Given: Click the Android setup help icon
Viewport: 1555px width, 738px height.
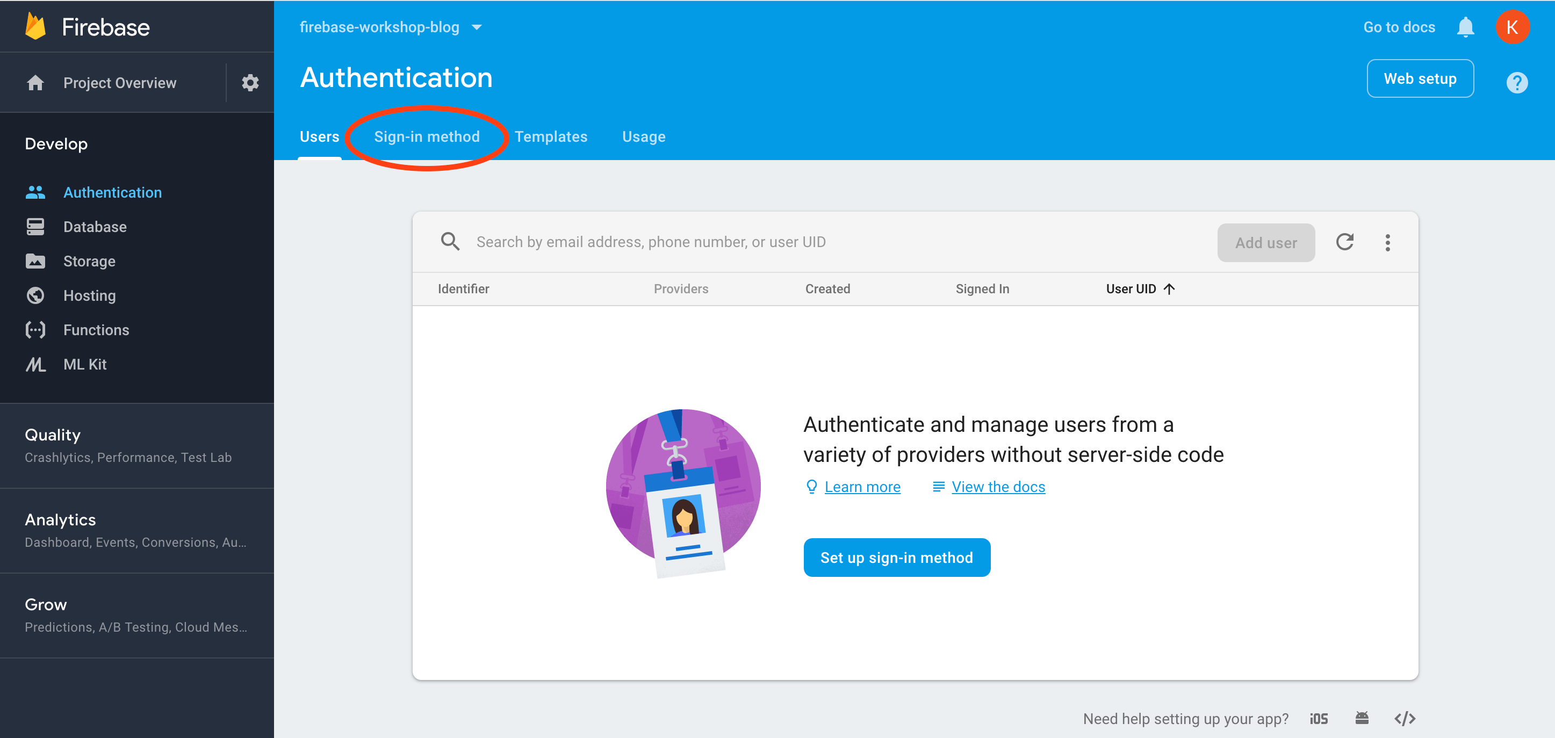Looking at the screenshot, I should [1361, 718].
